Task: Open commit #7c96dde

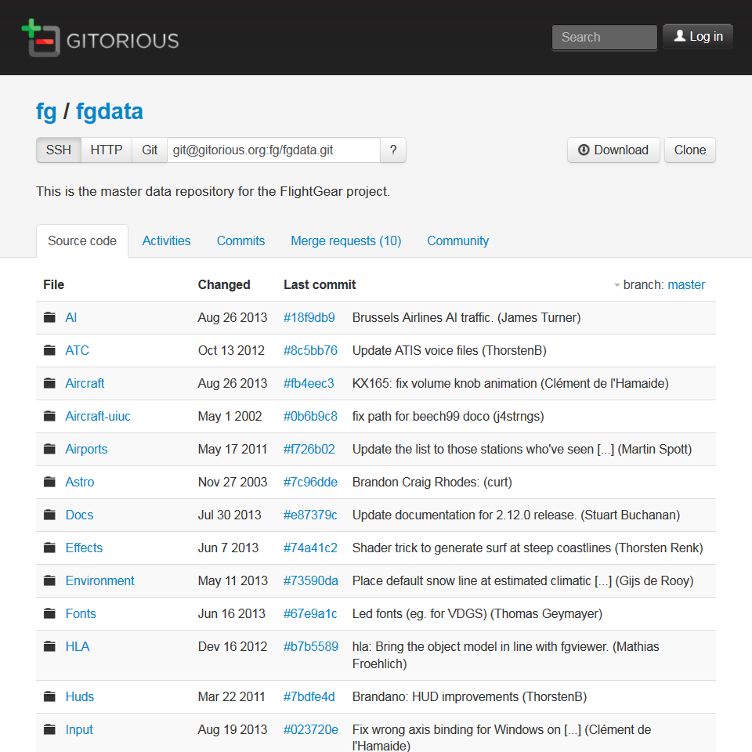Action: point(310,482)
